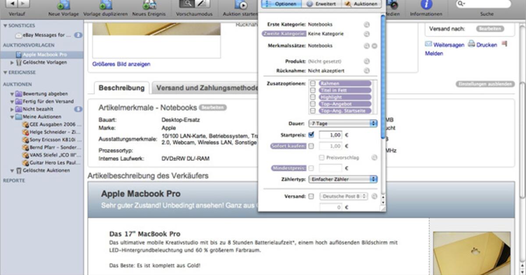This screenshot has width=526, height=275.
Task: Switch to the Optionen tab
Action: (282, 4)
